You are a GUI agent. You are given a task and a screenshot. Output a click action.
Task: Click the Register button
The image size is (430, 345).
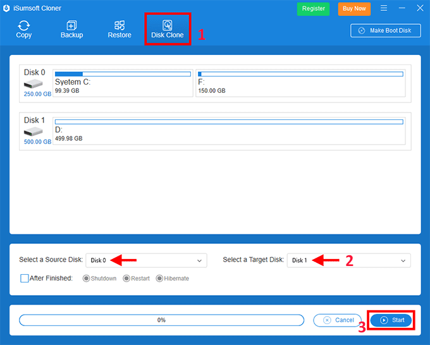(x=314, y=9)
